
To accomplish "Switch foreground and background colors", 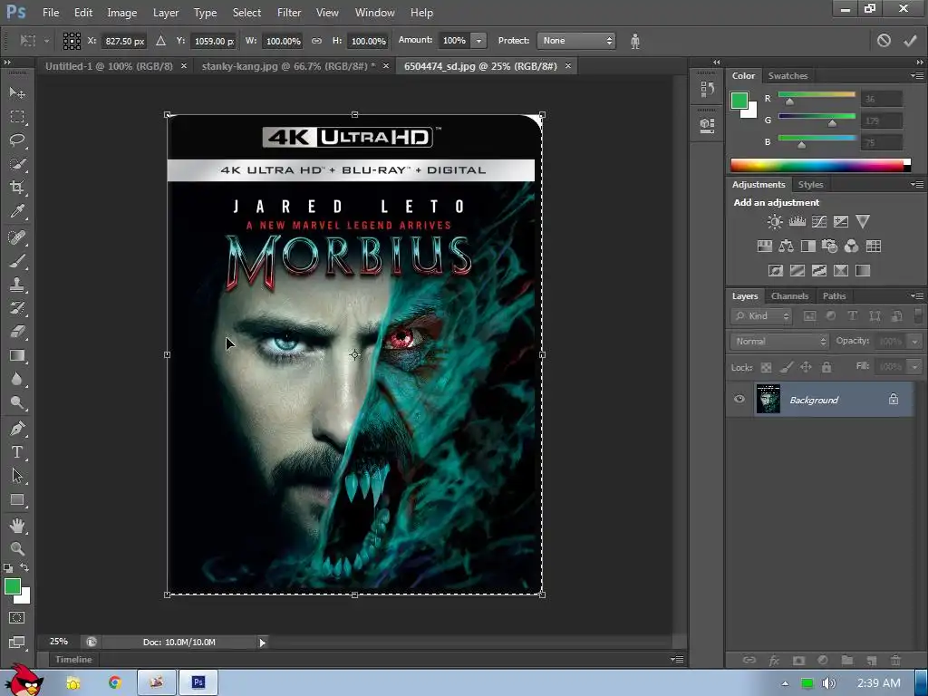I will click(24, 567).
